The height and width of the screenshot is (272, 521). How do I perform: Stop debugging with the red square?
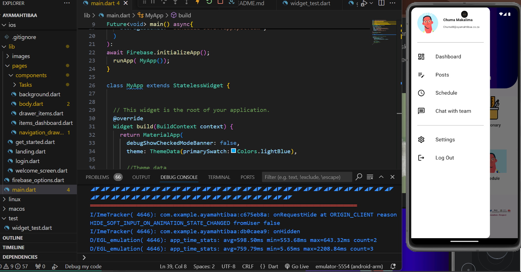click(x=220, y=2)
